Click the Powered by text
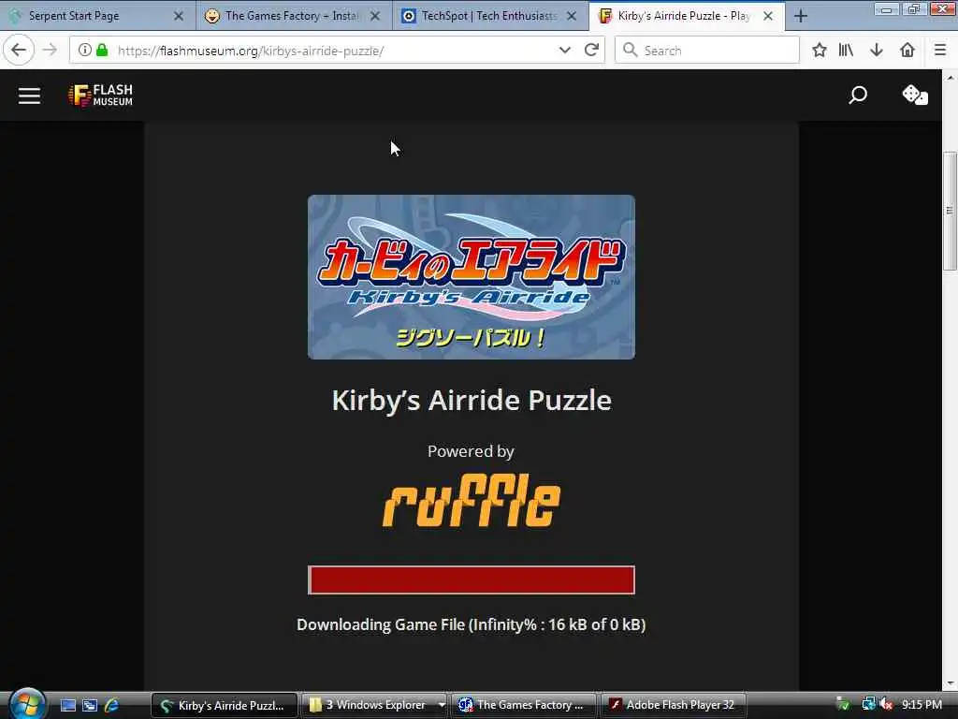Viewport: 958px width, 719px height. tap(472, 451)
